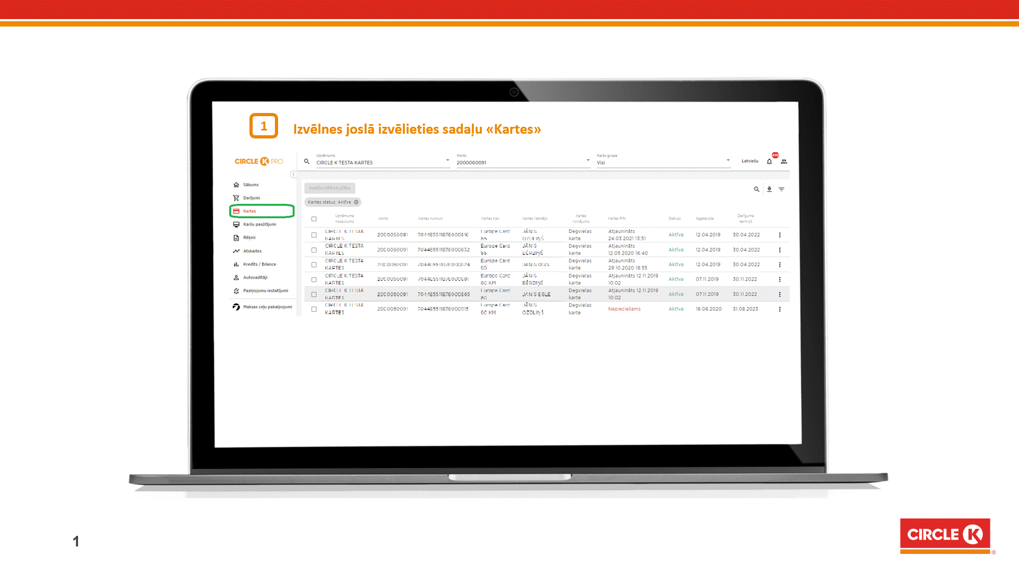Tick the select-all checkbox in the table header
Screen dimensions: 1019x573
pos(314,219)
